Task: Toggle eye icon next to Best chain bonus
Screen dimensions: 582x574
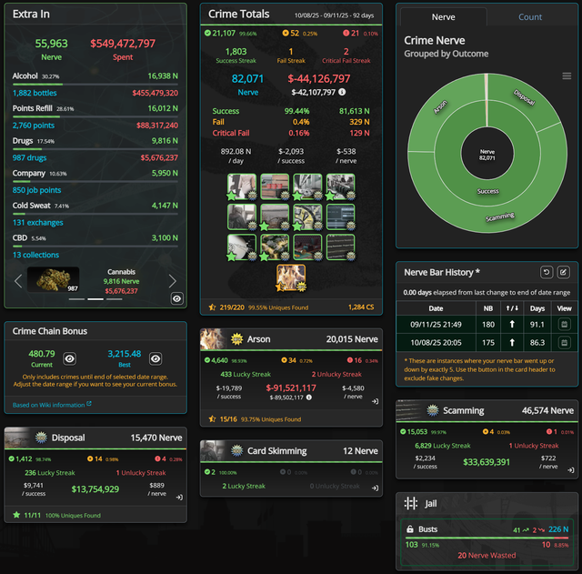Action: (x=156, y=358)
